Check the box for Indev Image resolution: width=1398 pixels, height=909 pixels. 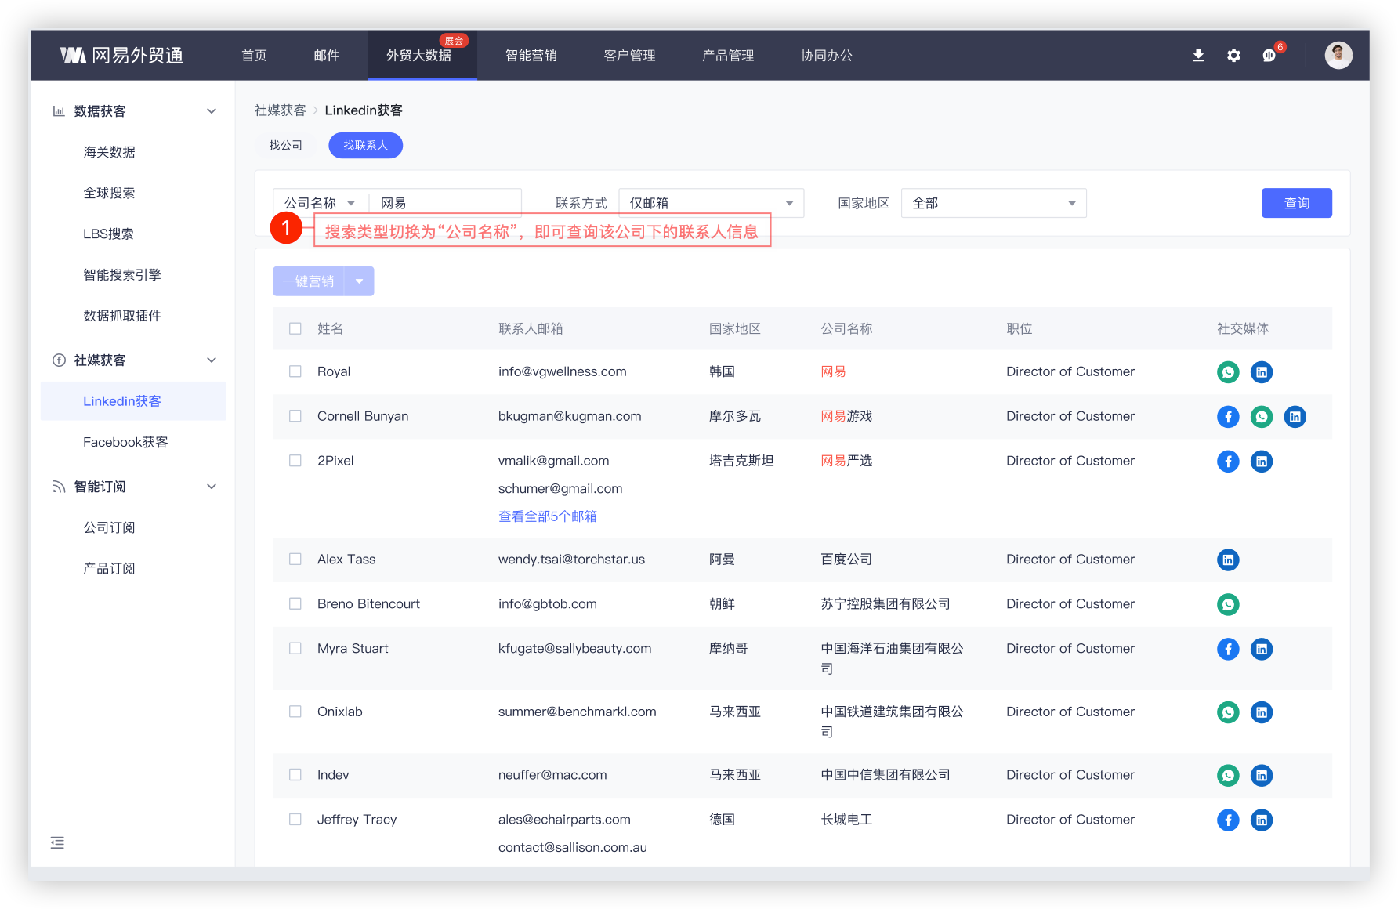[295, 775]
